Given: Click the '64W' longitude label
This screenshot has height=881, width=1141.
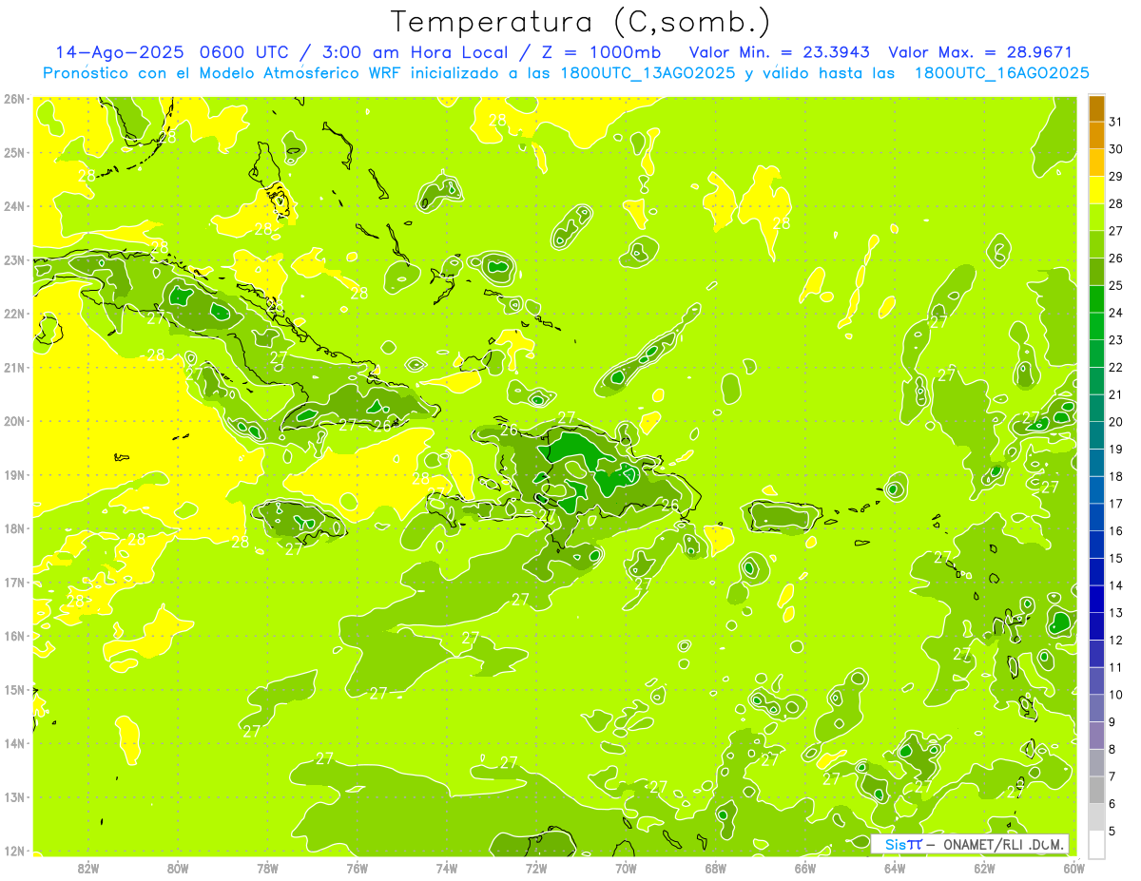Looking at the screenshot, I should (x=895, y=868).
